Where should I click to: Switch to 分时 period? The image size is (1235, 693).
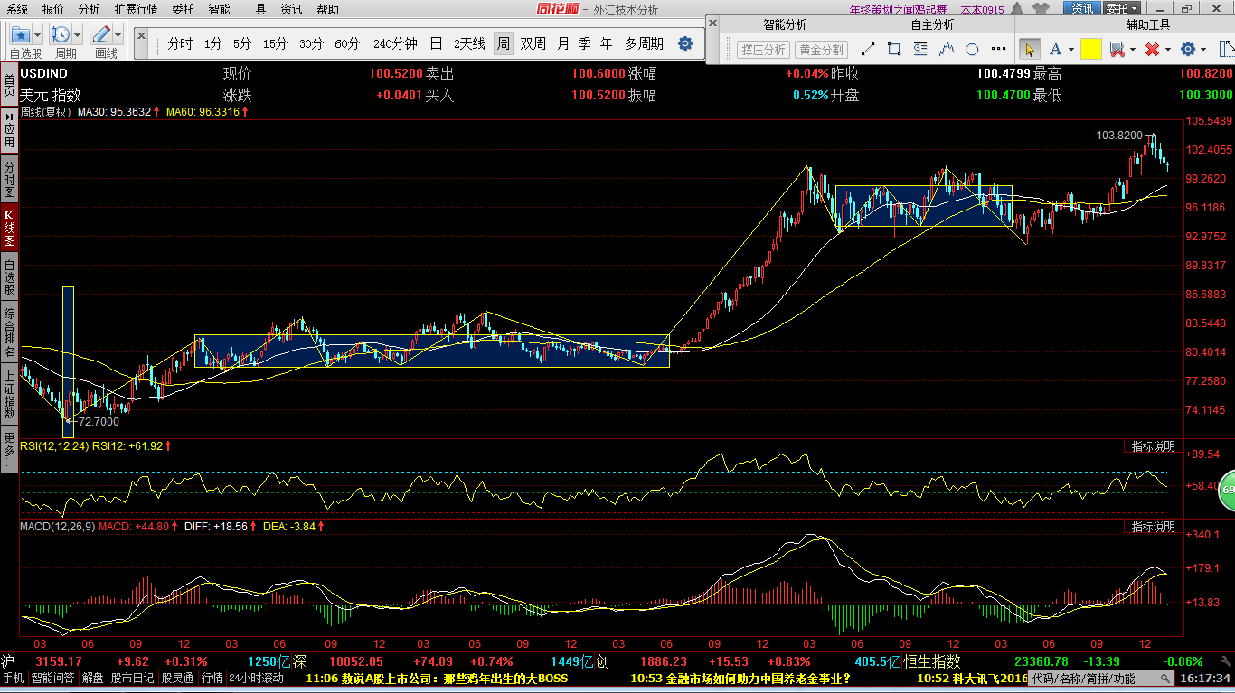point(180,43)
